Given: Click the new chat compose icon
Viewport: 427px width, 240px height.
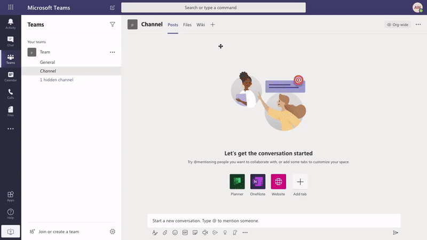Looking at the screenshot, I should point(113,7).
